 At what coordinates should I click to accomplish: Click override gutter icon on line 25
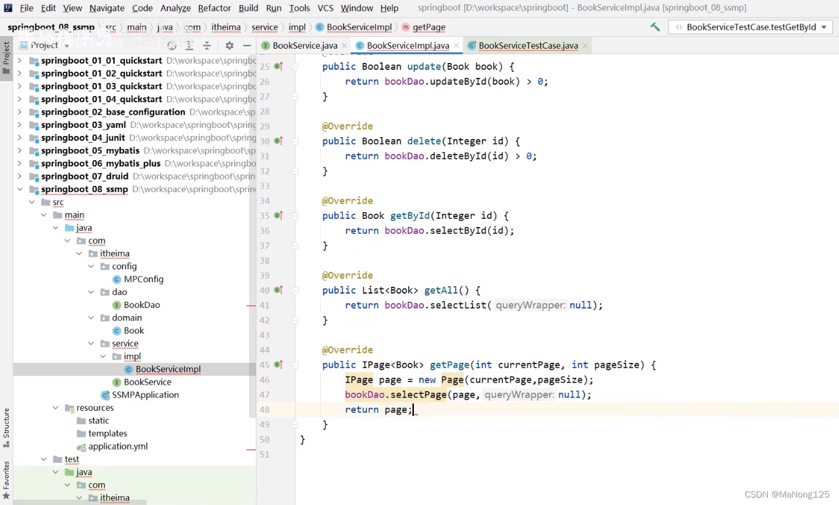click(x=278, y=66)
